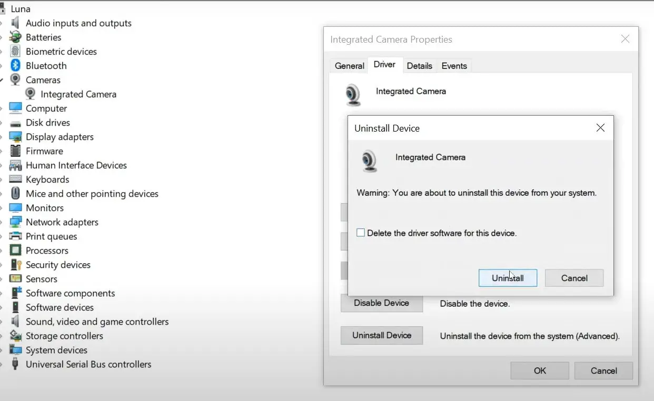The height and width of the screenshot is (401, 654).
Task: Click the Audio inputs and outputs speaker icon
Action: click(x=15, y=23)
